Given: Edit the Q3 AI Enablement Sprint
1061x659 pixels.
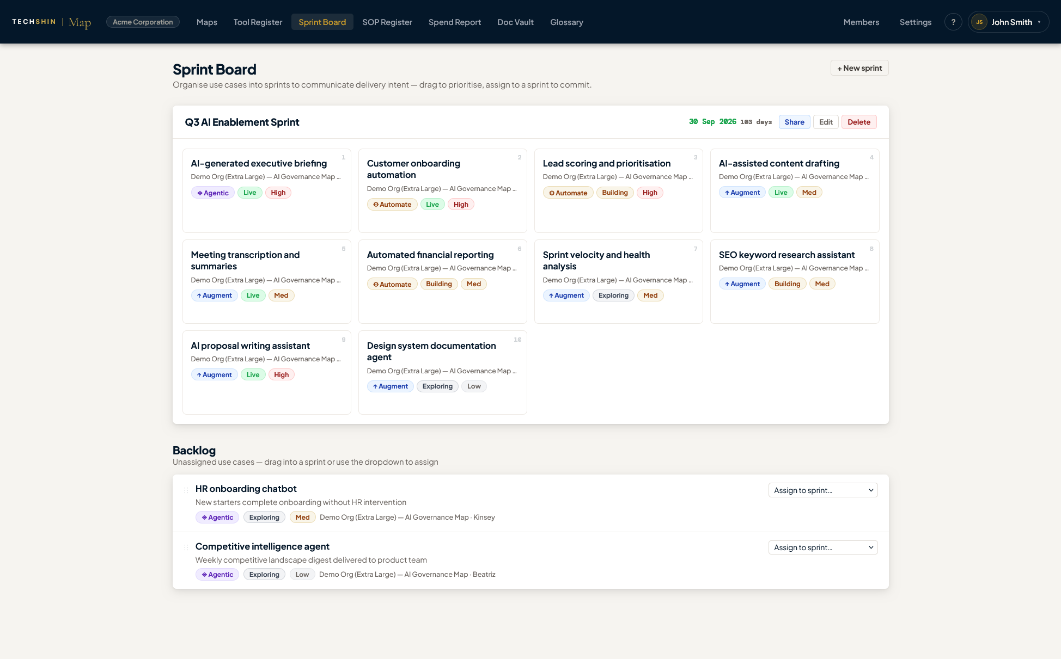Looking at the screenshot, I should click(x=826, y=122).
